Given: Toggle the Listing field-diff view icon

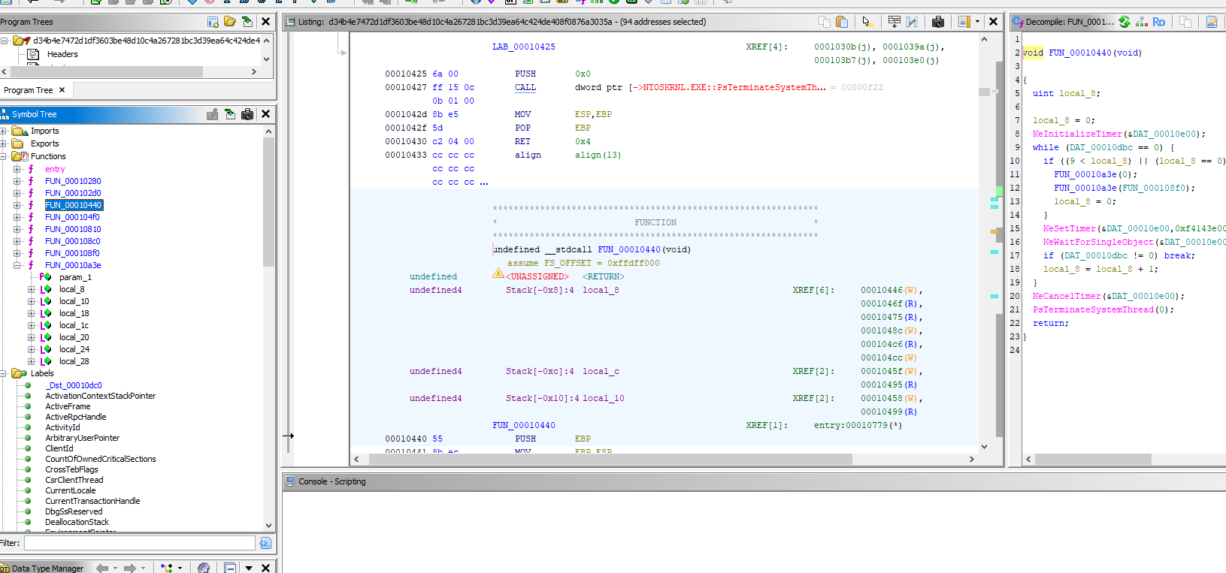Looking at the screenshot, I should pyautogui.click(x=912, y=22).
